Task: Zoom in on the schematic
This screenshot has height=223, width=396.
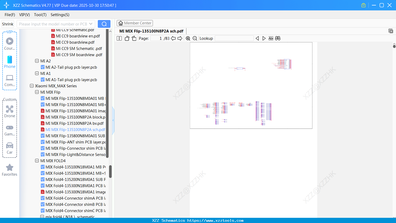Action: click(188, 38)
